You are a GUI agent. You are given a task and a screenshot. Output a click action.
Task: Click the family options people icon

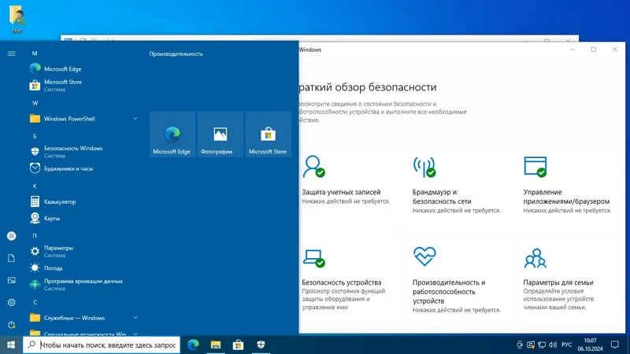coord(535,258)
